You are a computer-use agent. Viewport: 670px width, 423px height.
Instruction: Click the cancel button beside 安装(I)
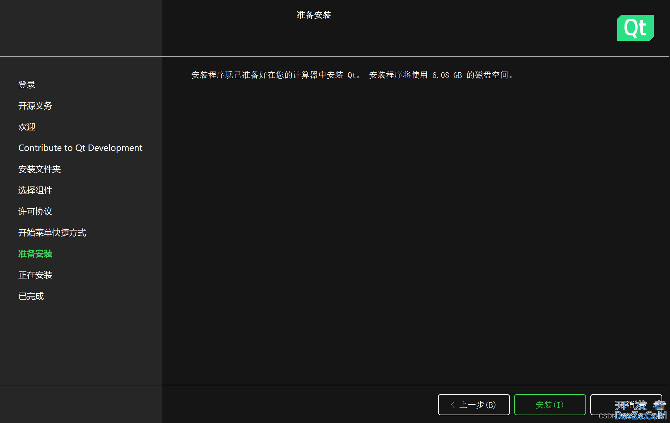[x=626, y=405]
